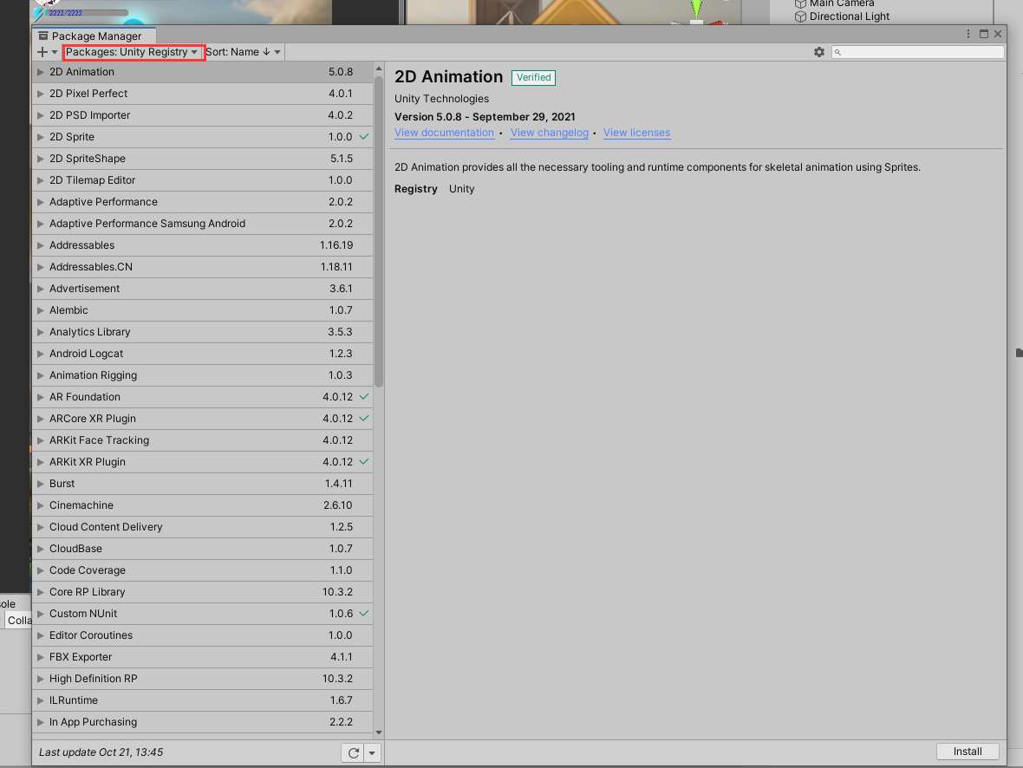Viewport: 1023px width, 768px height.
Task: Expand the 2D Sprite package
Action: pos(41,136)
